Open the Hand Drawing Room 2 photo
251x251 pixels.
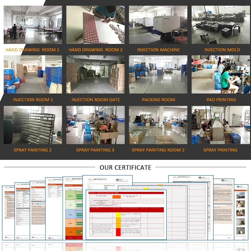coord(95,25)
